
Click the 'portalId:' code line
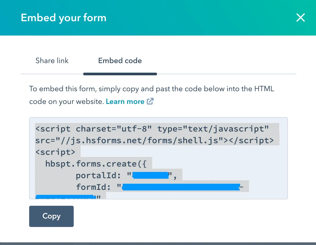click(x=126, y=176)
